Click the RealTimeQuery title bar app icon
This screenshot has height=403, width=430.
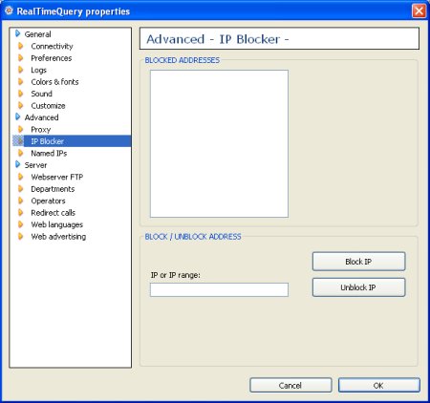click(x=9, y=11)
